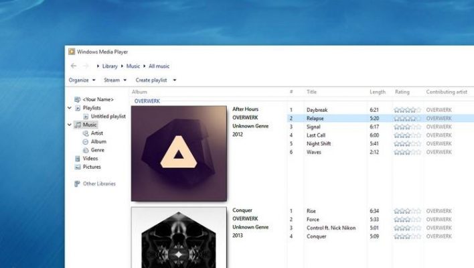The image size is (474, 268).
Task: Select Untitled playlist in the sidebar
Action: click(x=108, y=116)
